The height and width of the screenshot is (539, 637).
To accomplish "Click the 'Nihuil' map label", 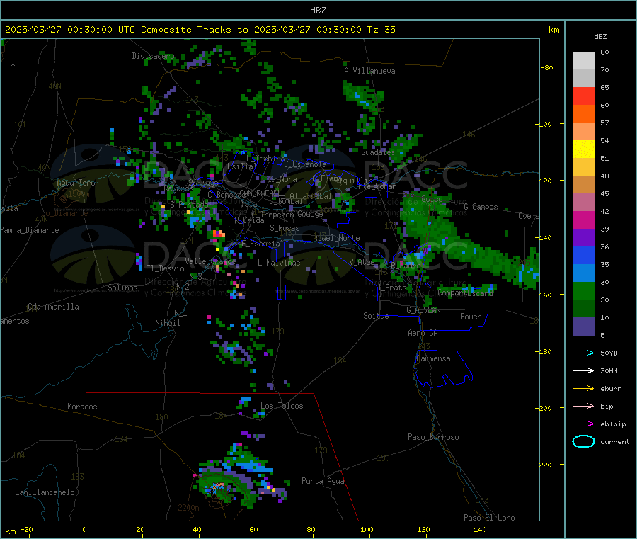I will click(x=167, y=323).
